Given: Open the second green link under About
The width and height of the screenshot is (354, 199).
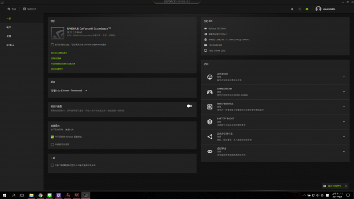Looking at the screenshot, I should [56, 58].
